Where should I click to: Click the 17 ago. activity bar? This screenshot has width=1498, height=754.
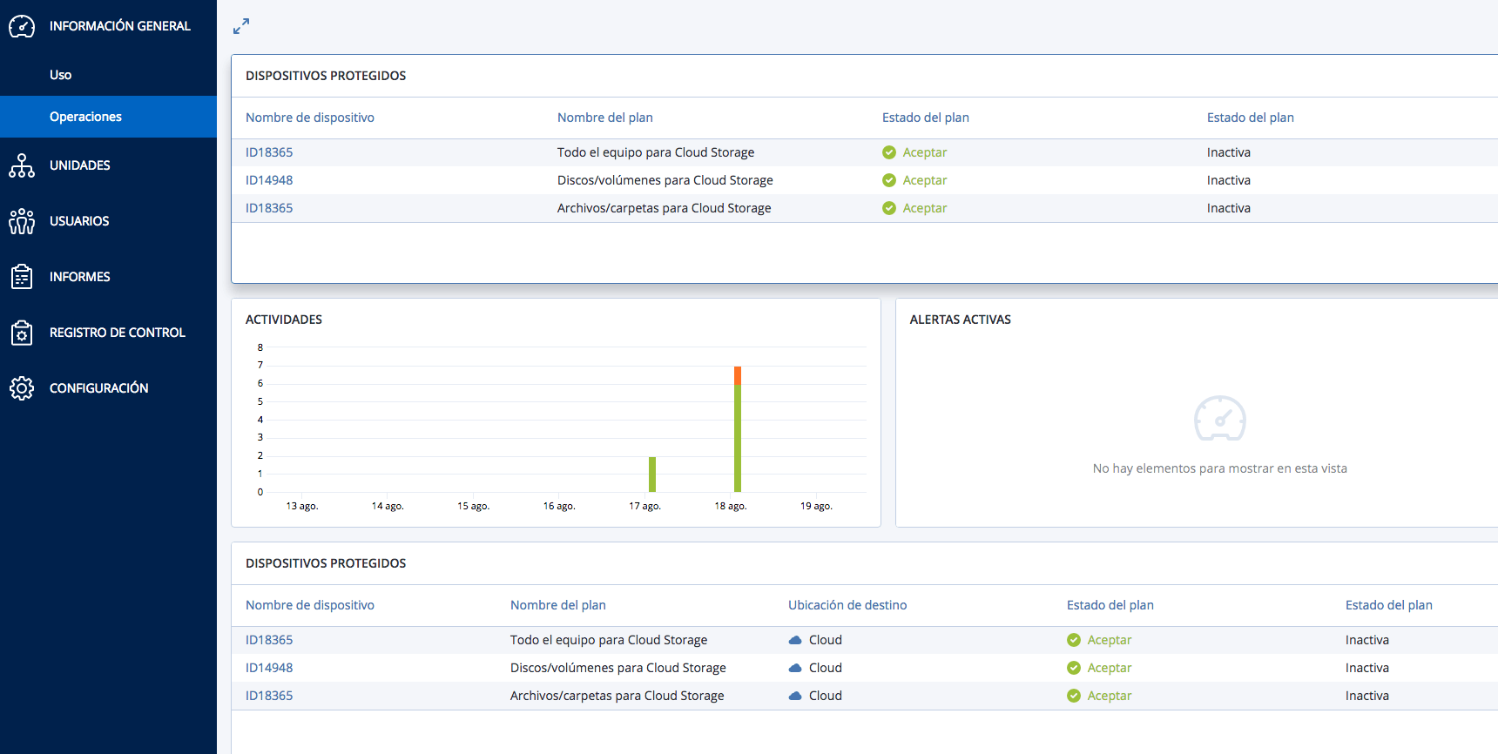(x=652, y=475)
